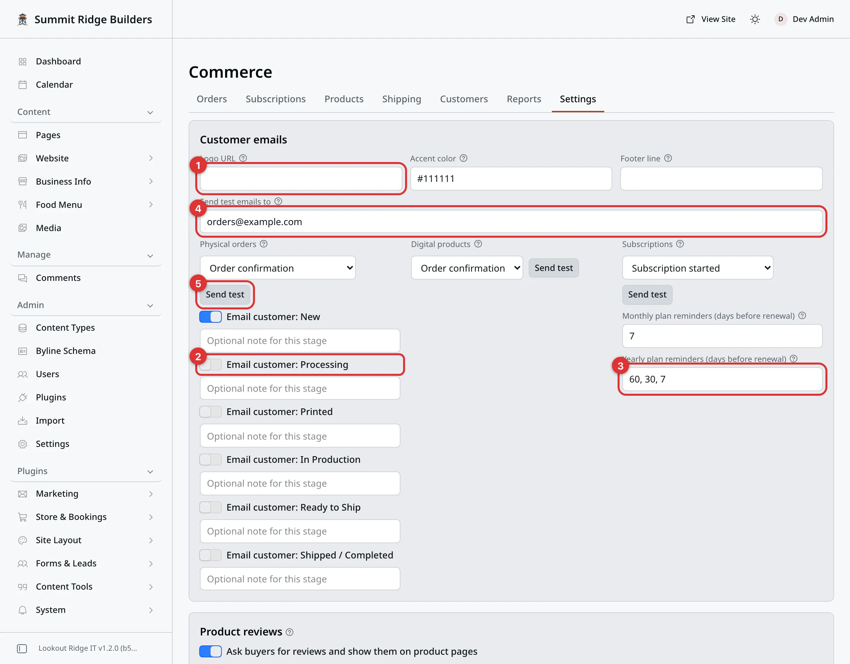Enable the Email customer: Processing toggle

tap(210, 365)
